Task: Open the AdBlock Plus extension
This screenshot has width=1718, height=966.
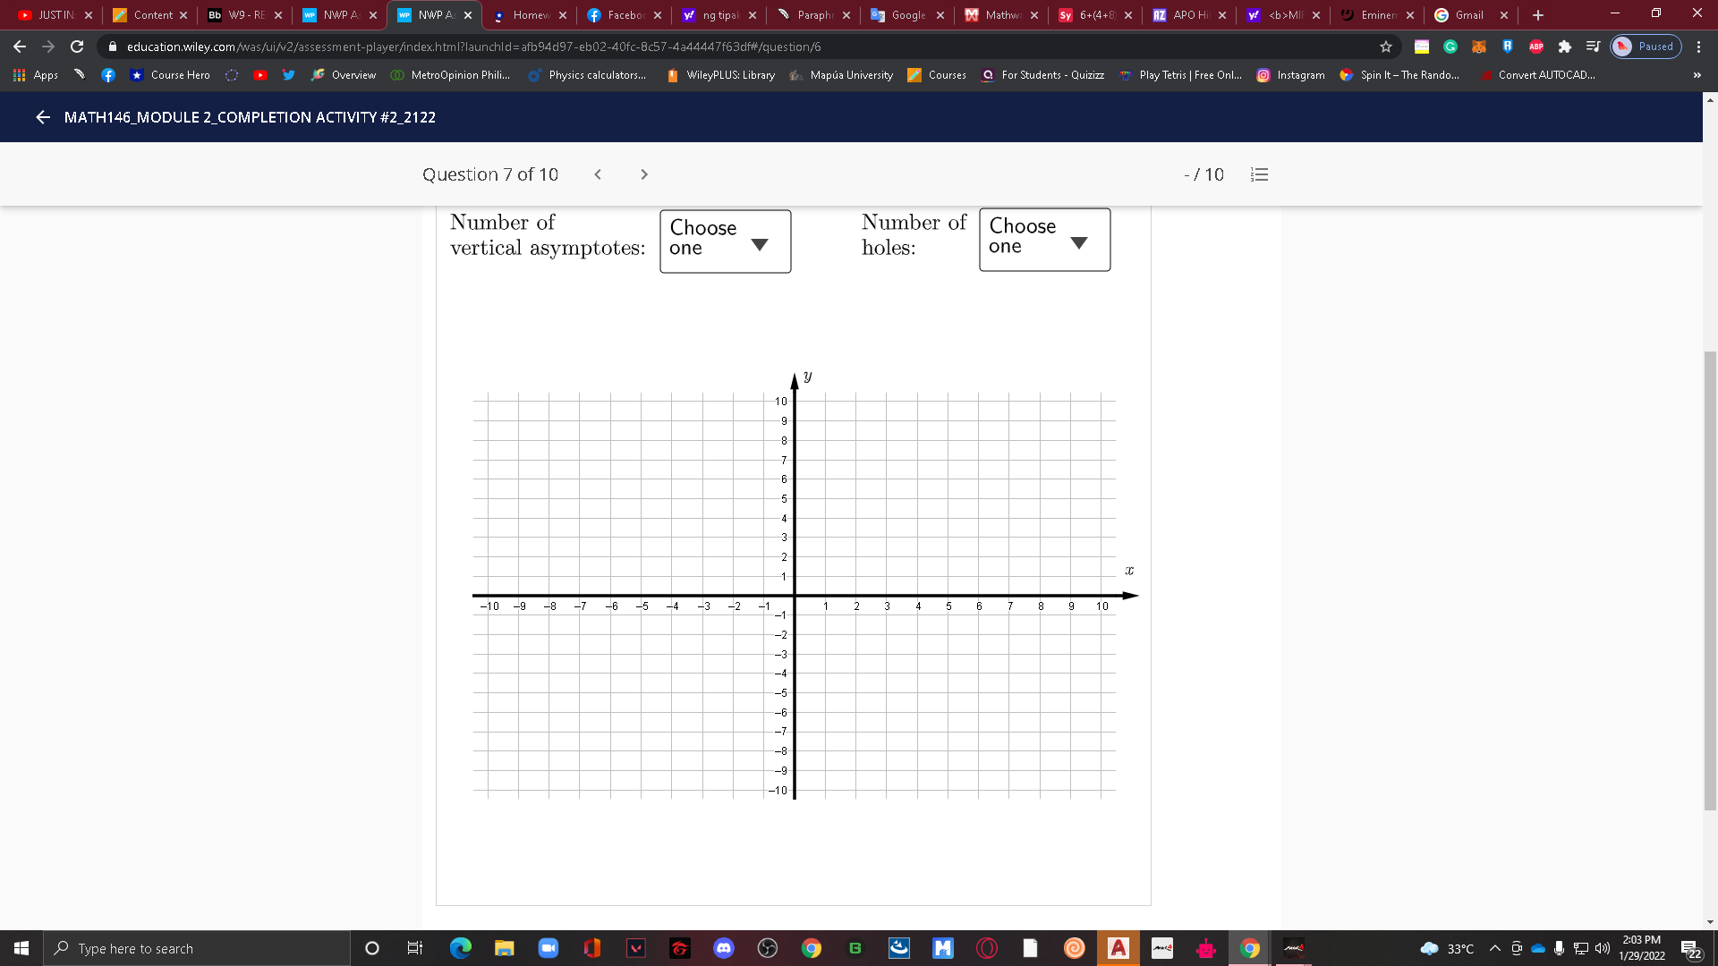Action: tap(1536, 47)
